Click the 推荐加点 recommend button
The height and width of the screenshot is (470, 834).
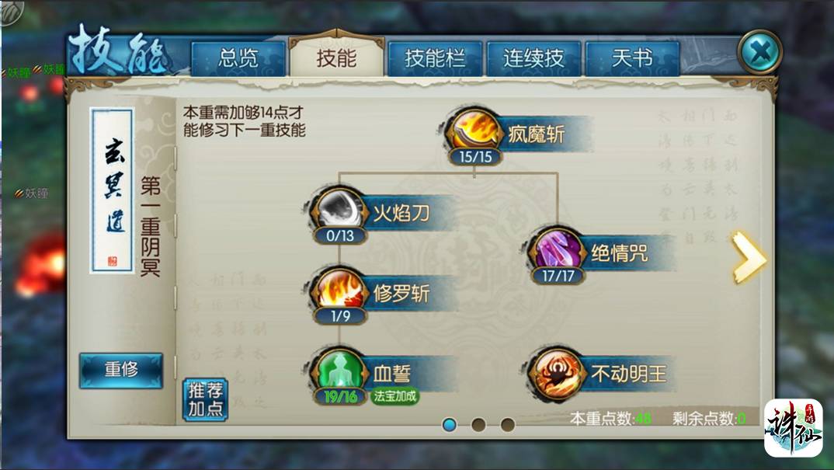[205, 400]
